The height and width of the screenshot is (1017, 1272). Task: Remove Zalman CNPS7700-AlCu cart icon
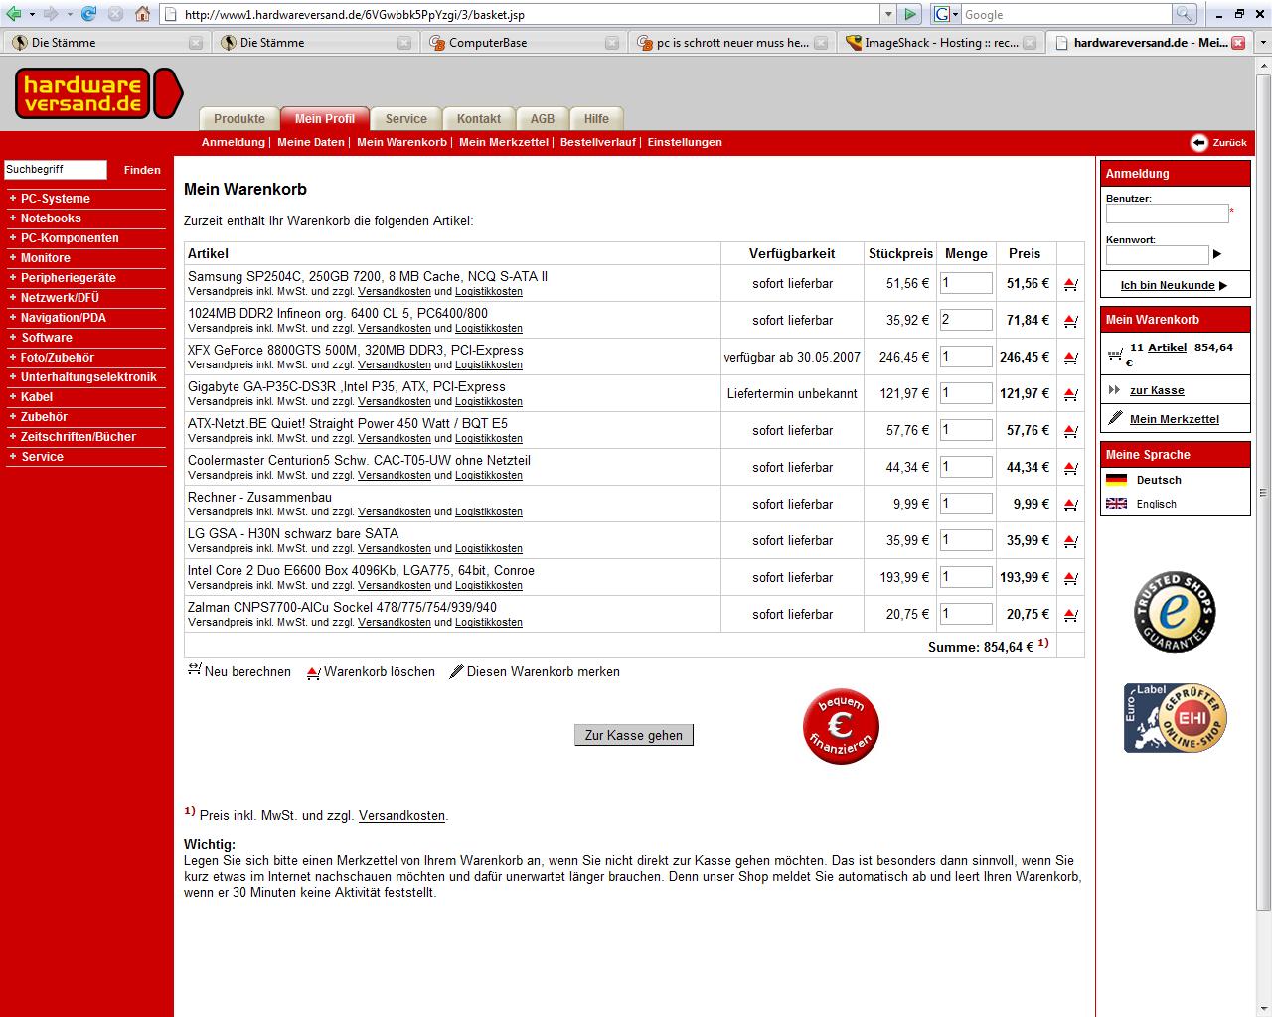[1070, 615]
